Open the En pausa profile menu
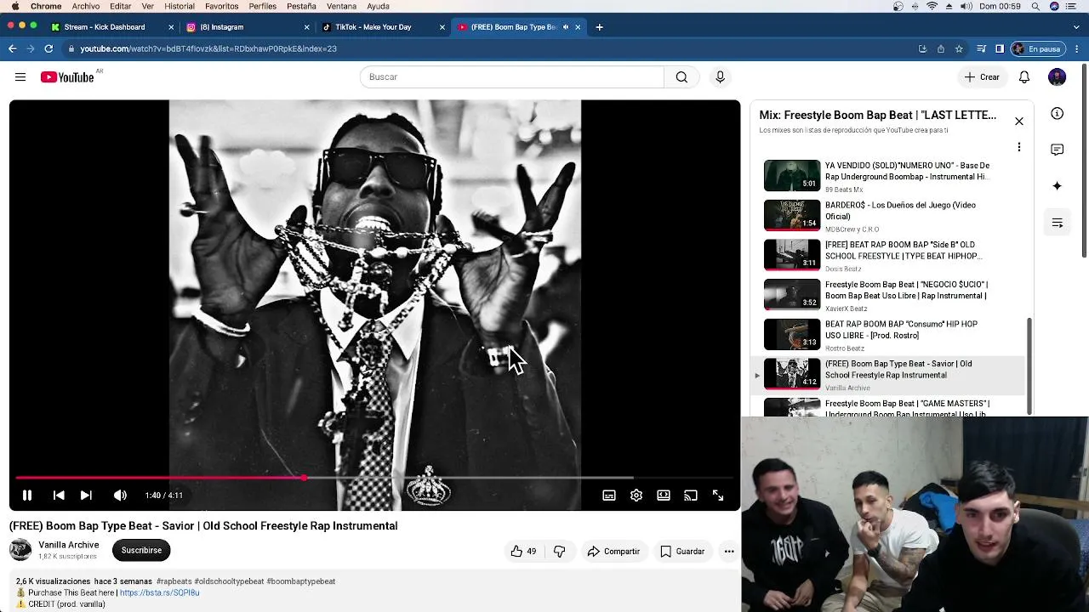Image resolution: width=1089 pixels, height=612 pixels. (1037, 48)
